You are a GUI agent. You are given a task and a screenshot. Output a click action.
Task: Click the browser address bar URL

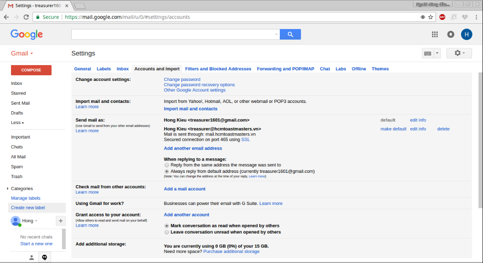point(128,17)
